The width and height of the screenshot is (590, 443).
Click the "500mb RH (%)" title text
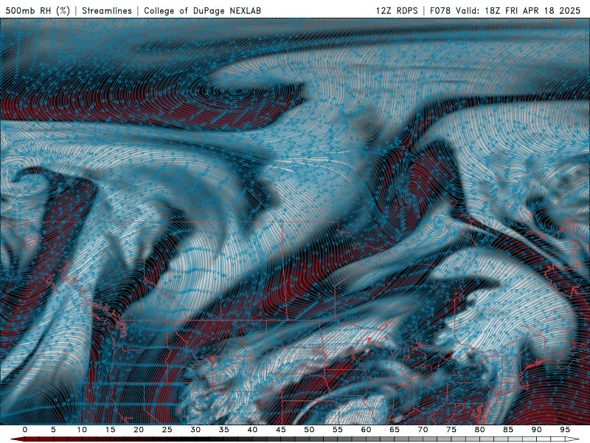[38, 10]
